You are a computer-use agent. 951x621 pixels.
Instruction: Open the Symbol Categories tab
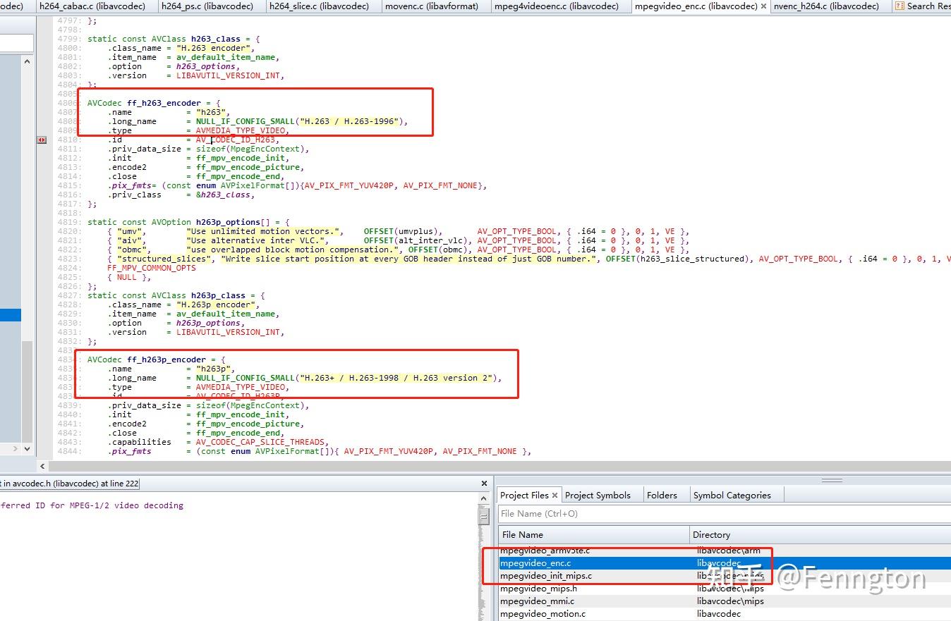[732, 495]
